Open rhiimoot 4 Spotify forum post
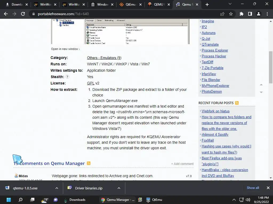The width and height of the screenshot is (273, 204). click(215, 135)
